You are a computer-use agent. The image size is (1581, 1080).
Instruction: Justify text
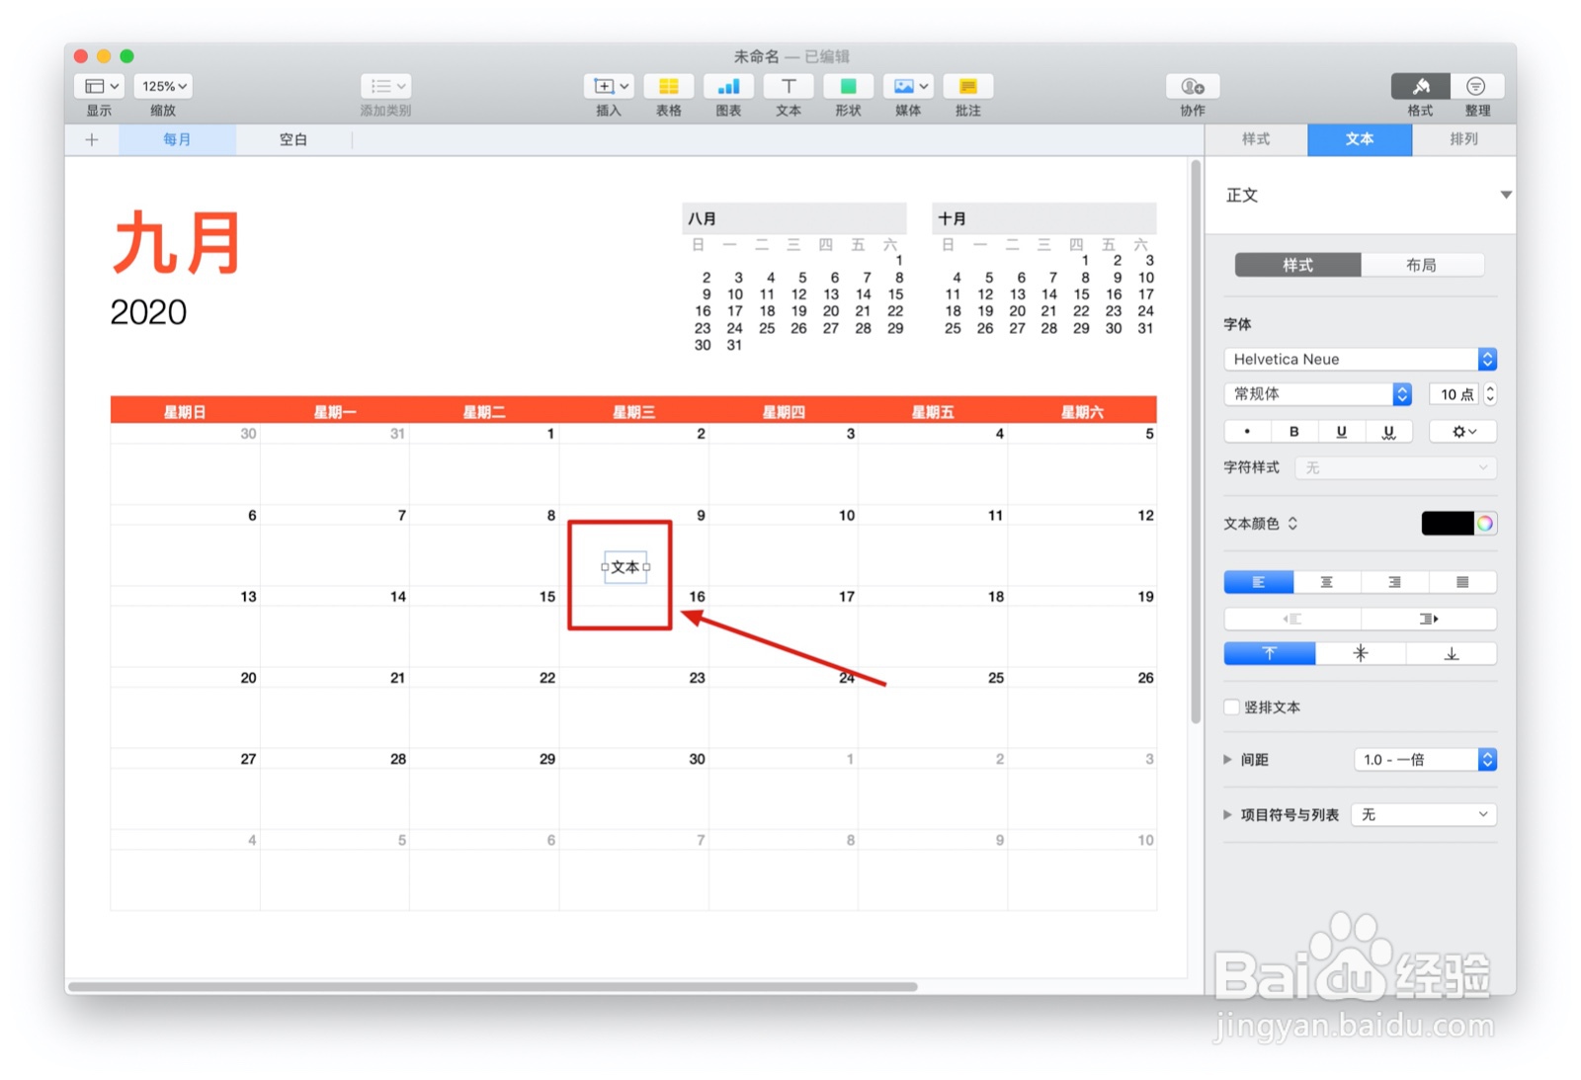pos(1462,582)
